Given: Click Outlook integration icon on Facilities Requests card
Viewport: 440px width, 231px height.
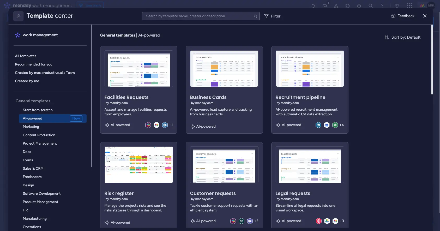Looking at the screenshot, I should pos(165,125).
